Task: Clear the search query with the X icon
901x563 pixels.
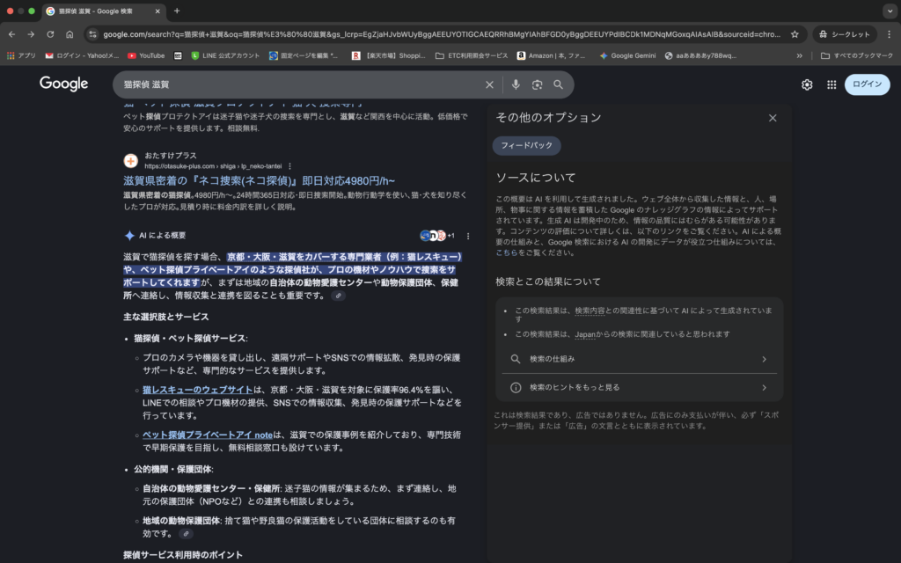Action: [x=490, y=85]
